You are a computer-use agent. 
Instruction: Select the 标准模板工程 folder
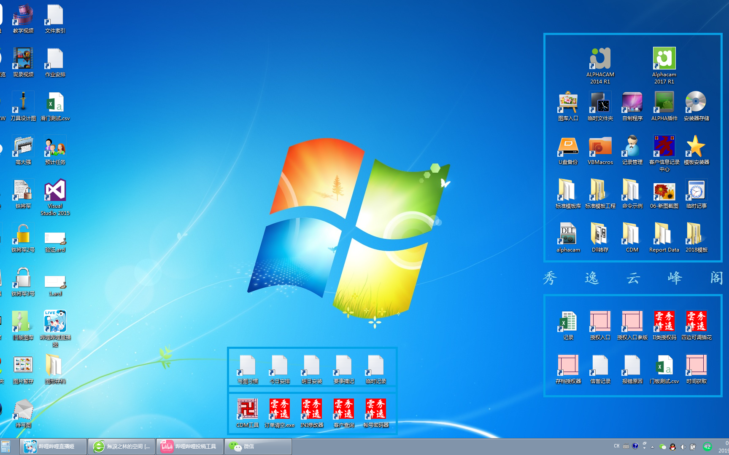600,194
